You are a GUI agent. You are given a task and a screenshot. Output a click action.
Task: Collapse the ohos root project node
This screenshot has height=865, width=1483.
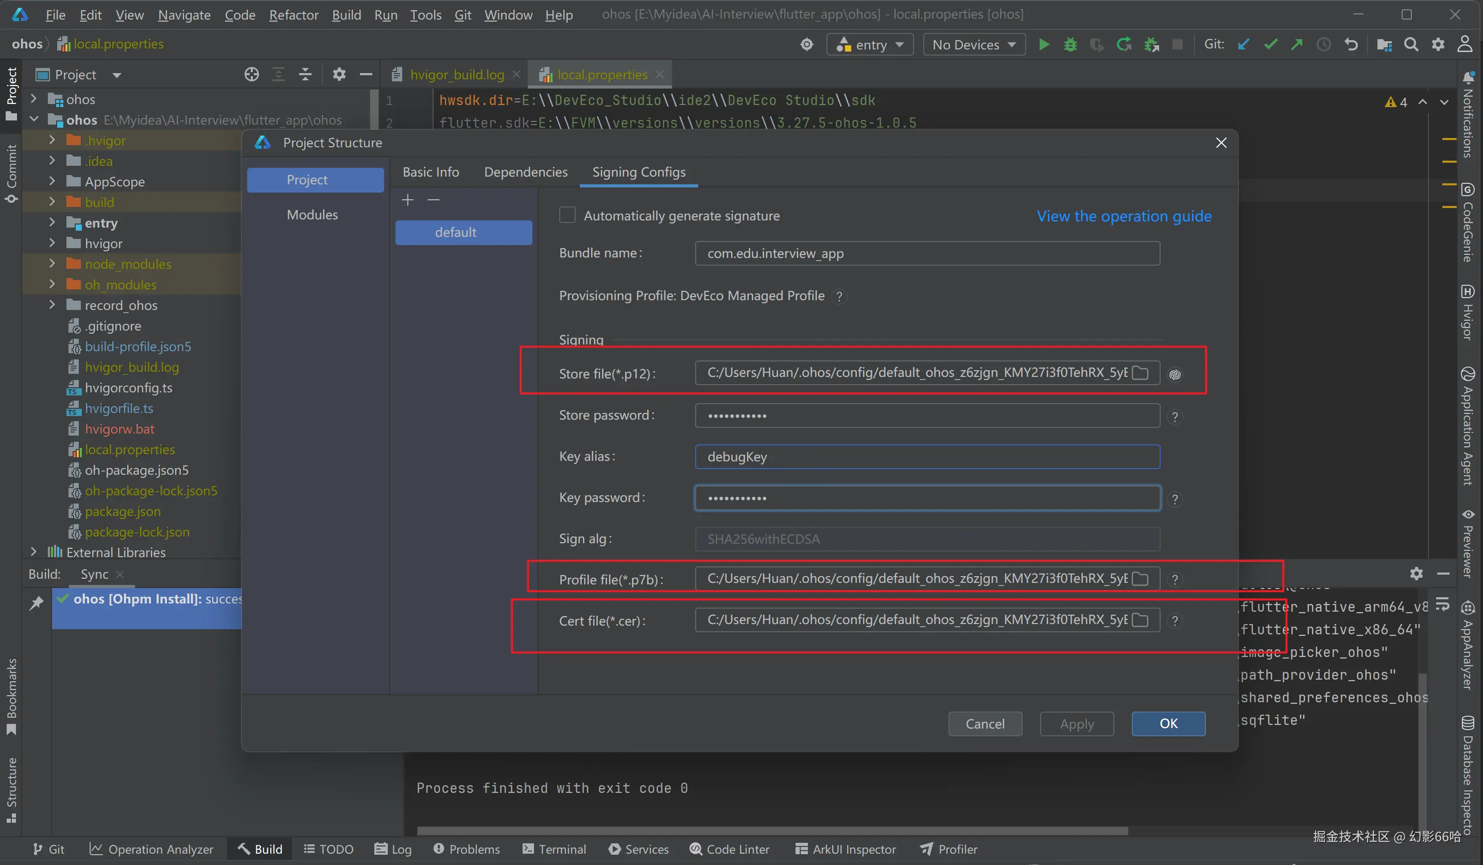tap(33, 119)
